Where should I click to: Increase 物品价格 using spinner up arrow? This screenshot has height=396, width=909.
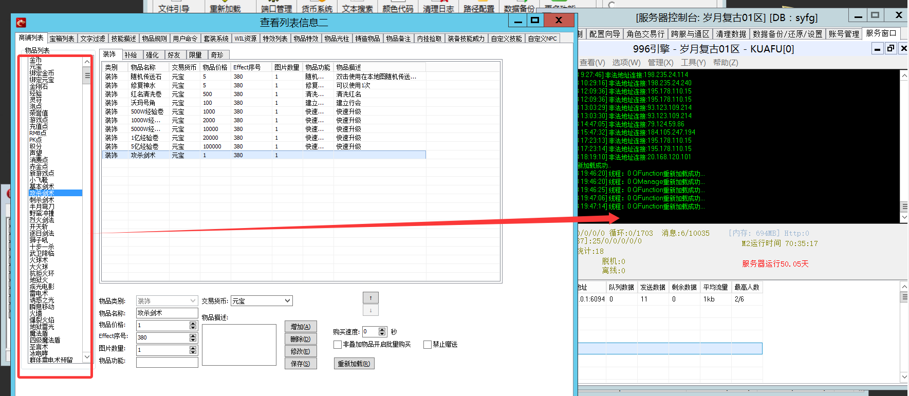point(193,323)
